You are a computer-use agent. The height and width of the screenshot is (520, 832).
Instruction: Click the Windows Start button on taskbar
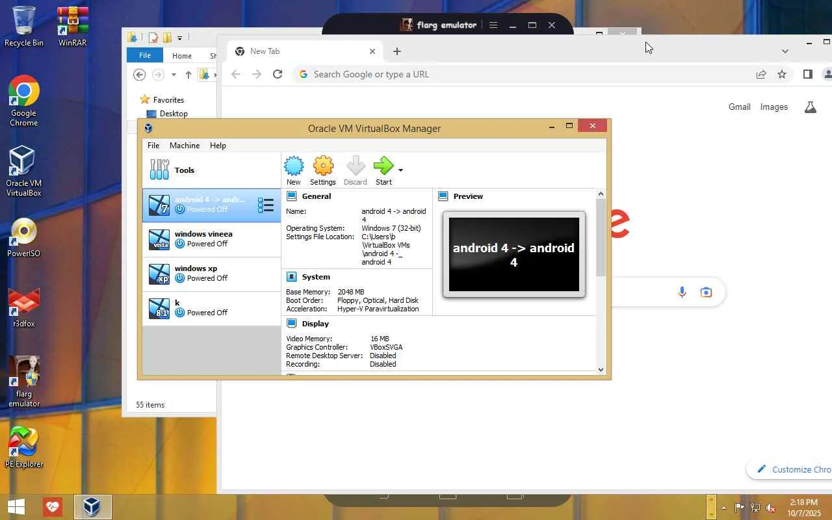(x=16, y=507)
